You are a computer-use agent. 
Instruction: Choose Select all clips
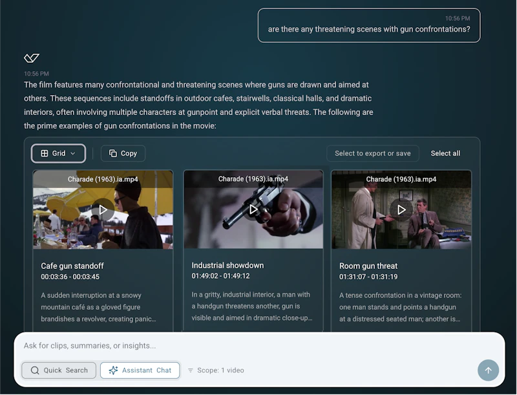point(445,153)
